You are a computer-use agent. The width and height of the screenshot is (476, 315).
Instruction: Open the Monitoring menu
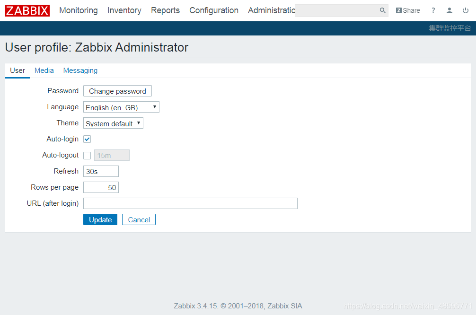[x=79, y=10]
